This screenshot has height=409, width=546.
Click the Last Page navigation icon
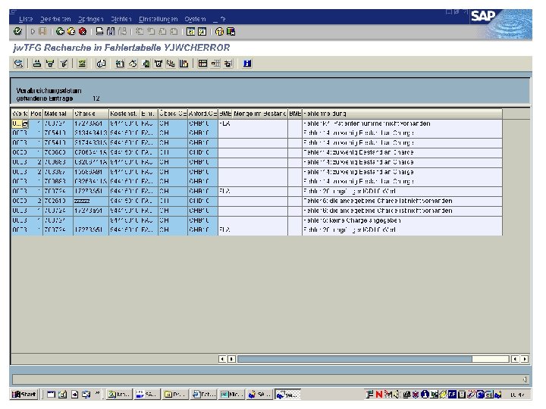coord(174,32)
